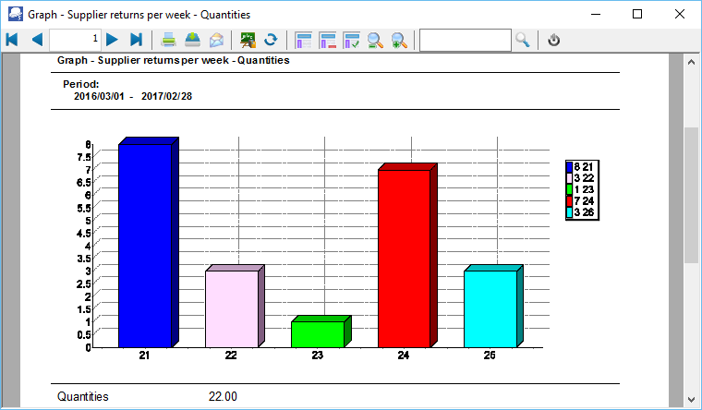Click the first page layout toolbar icon
Image resolution: width=702 pixels, height=410 pixels.
point(304,40)
